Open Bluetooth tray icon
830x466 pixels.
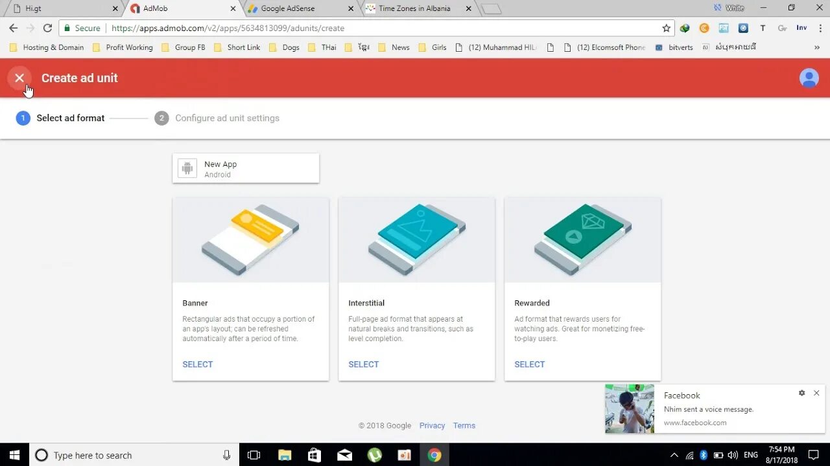pyautogui.click(x=704, y=455)
